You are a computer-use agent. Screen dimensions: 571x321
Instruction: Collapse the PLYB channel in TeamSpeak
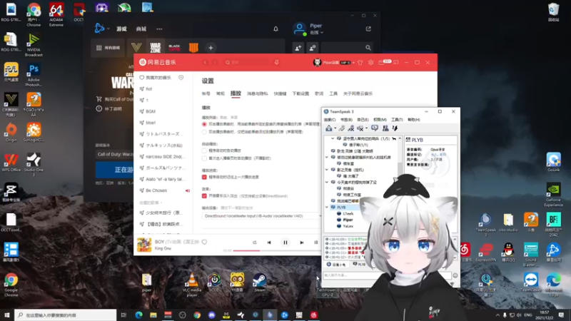[327, 207]
